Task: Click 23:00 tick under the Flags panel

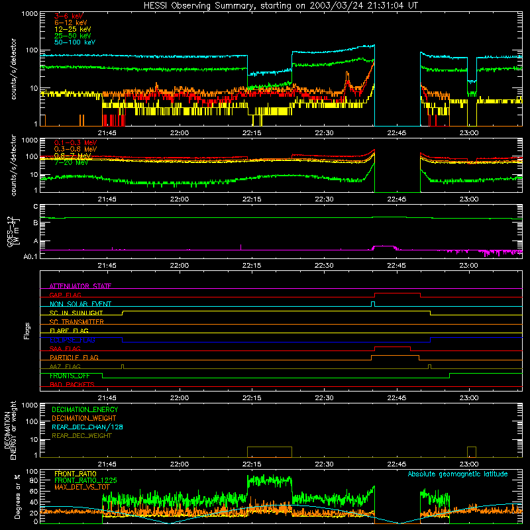Action: point(469,398)
